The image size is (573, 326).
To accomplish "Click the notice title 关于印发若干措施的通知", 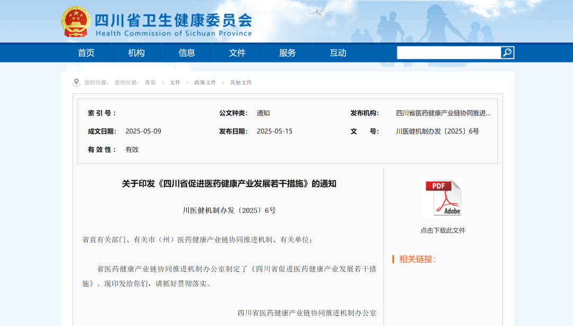I will 229,183.
